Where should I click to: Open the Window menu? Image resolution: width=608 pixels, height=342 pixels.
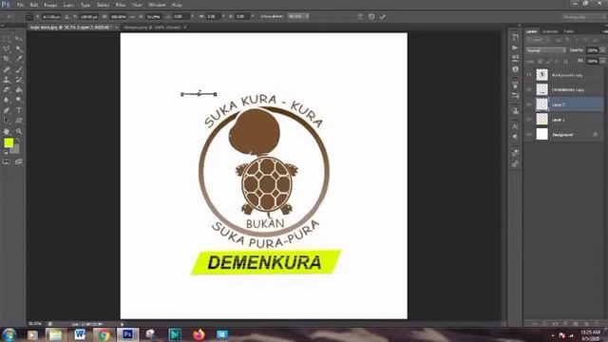[157, 5]
